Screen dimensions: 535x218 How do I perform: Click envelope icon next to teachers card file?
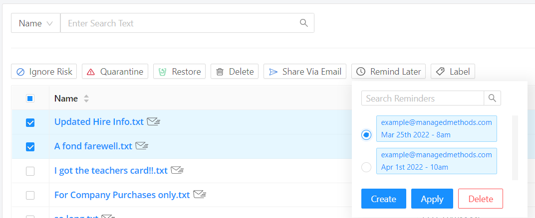tap(178, 170)
